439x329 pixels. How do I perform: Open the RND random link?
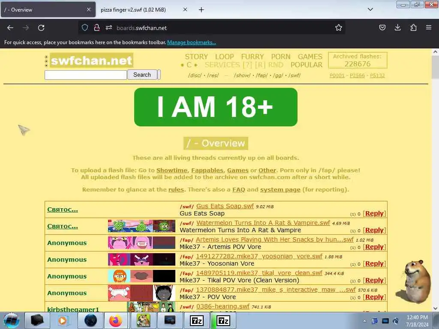[x=276, y=65]
